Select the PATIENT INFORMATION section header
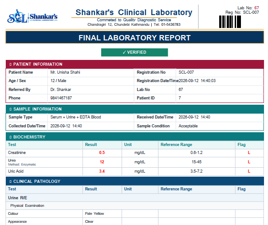The width and height of the screenshot is (268, 225). [x=134, y=64]
